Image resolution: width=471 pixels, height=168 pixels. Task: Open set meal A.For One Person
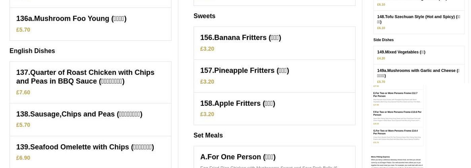(x=238, y=157)
